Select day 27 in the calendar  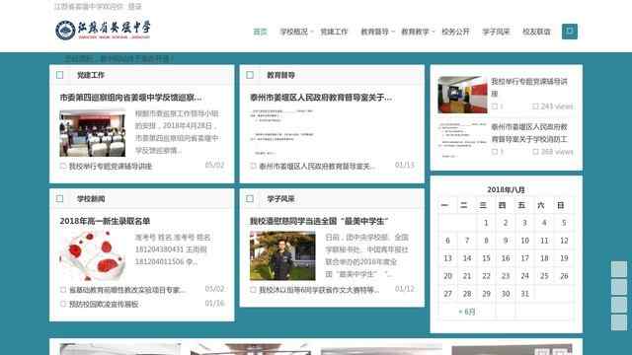pos(447,294)
